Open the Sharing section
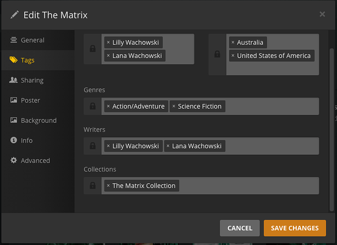The width and height of the screenshot is (337, 245). click(x=38, y=80)
